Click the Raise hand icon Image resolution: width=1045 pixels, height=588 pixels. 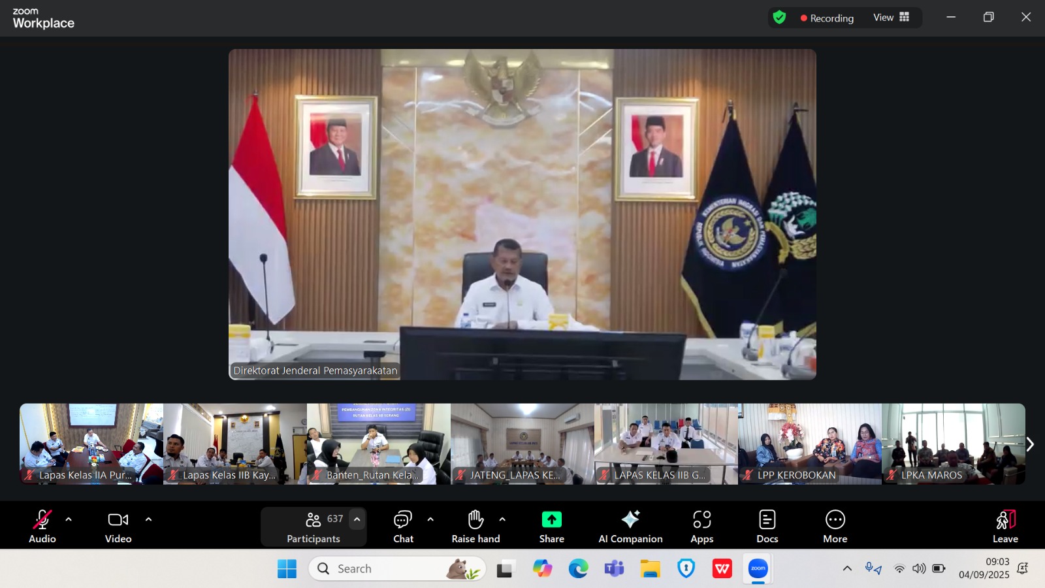point(475,520)
